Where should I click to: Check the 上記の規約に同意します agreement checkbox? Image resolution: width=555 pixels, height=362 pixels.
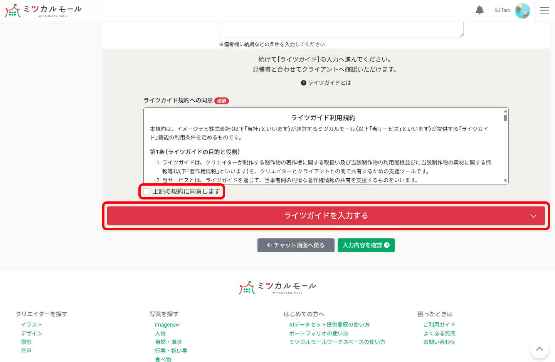coord(146,191)
